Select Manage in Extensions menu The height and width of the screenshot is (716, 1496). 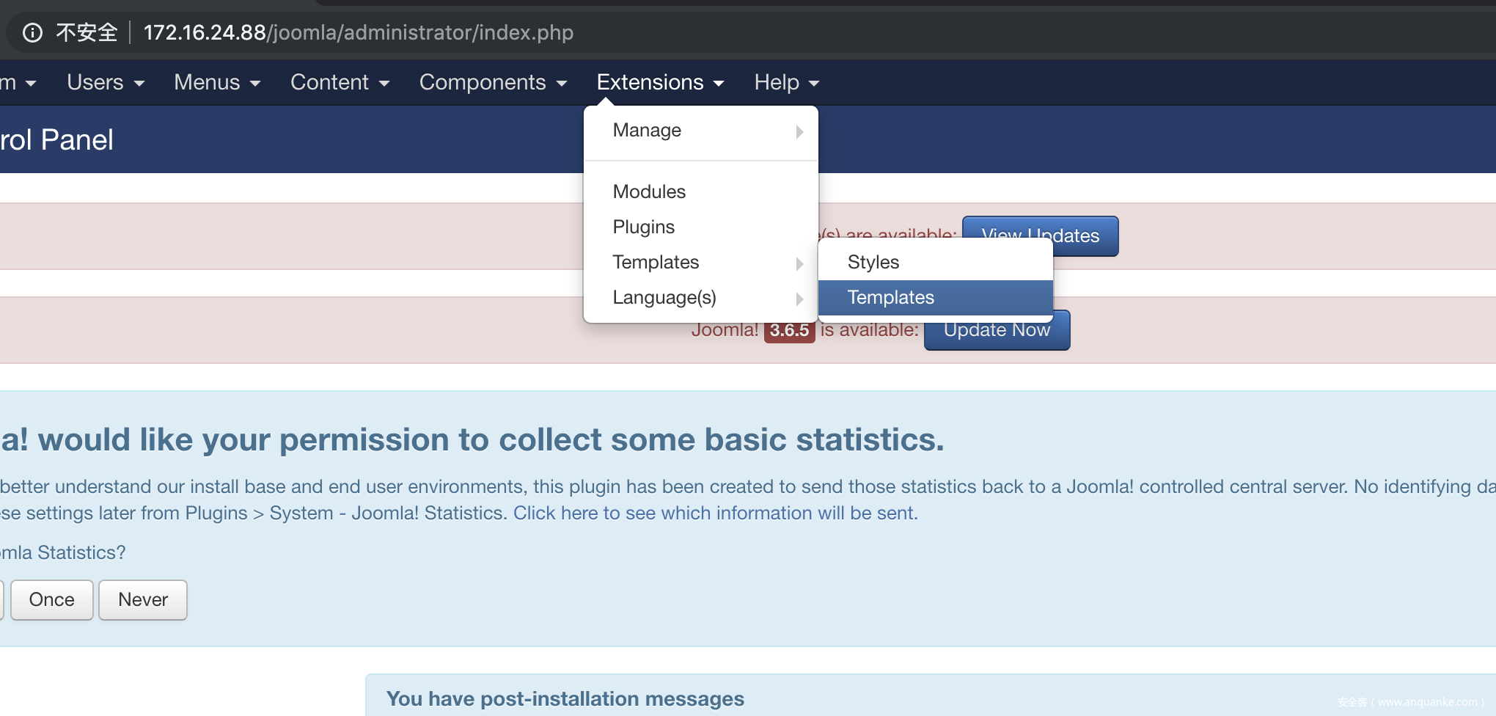coord(647,131)
